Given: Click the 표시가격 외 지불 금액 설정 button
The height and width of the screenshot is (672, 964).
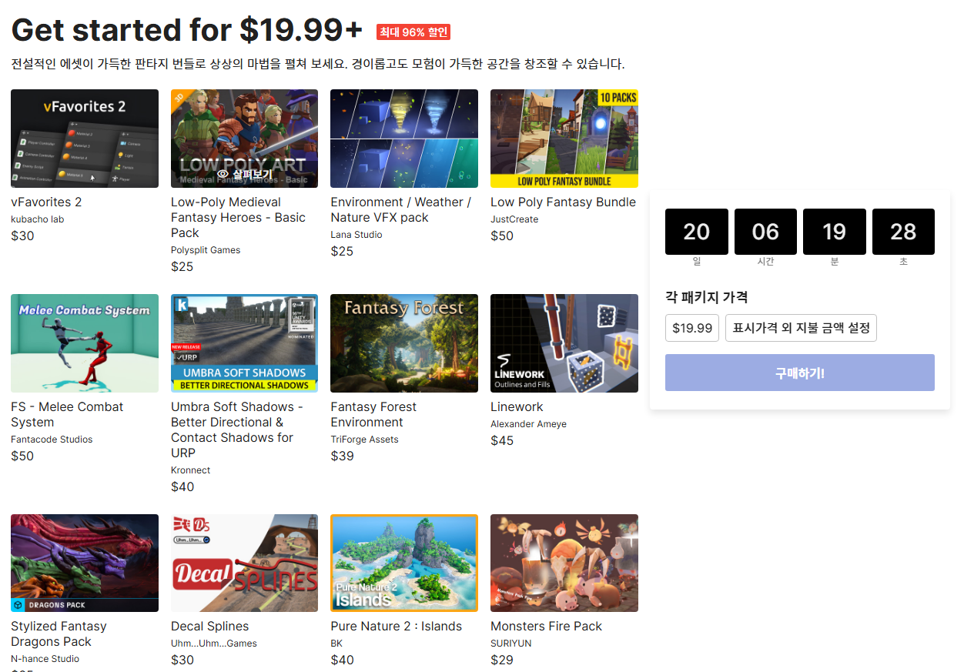Looking at the screenshot, I should (x=801, y=328).
